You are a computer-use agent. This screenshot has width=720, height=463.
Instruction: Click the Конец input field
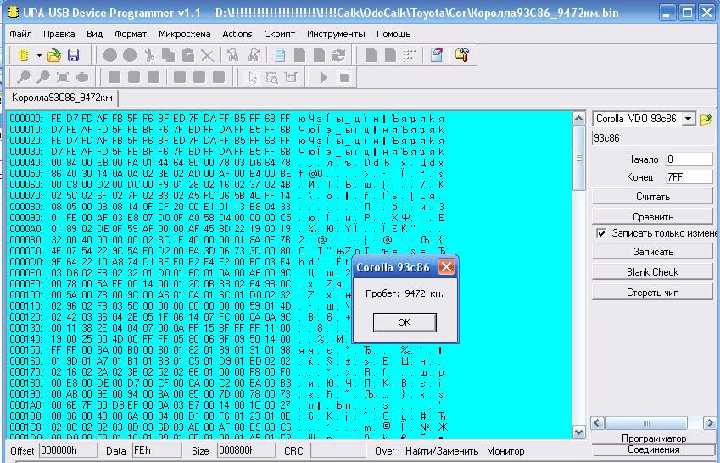(689, 177)
